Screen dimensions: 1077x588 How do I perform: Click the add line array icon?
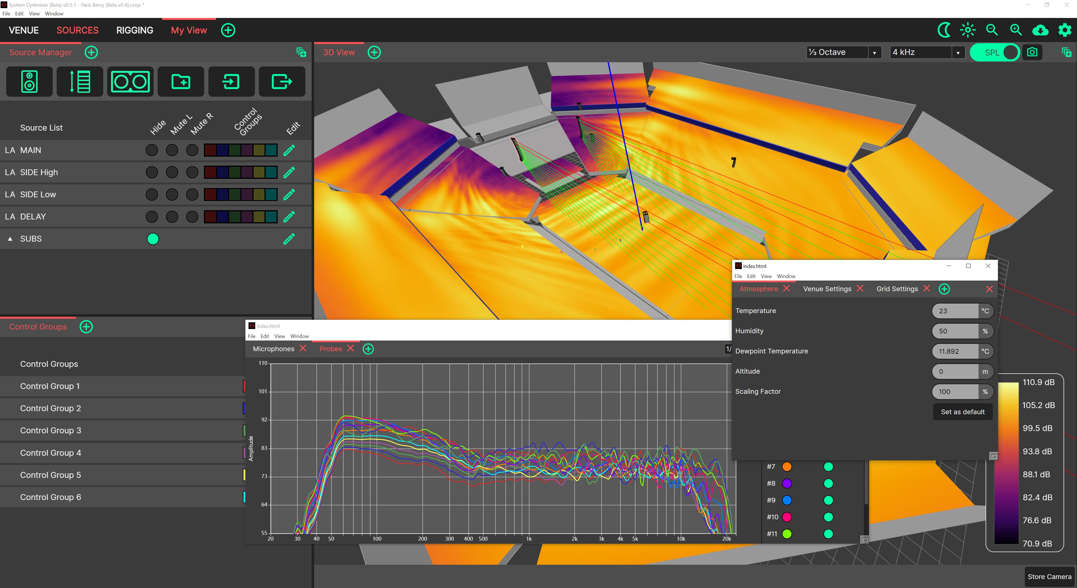[80, 82]
